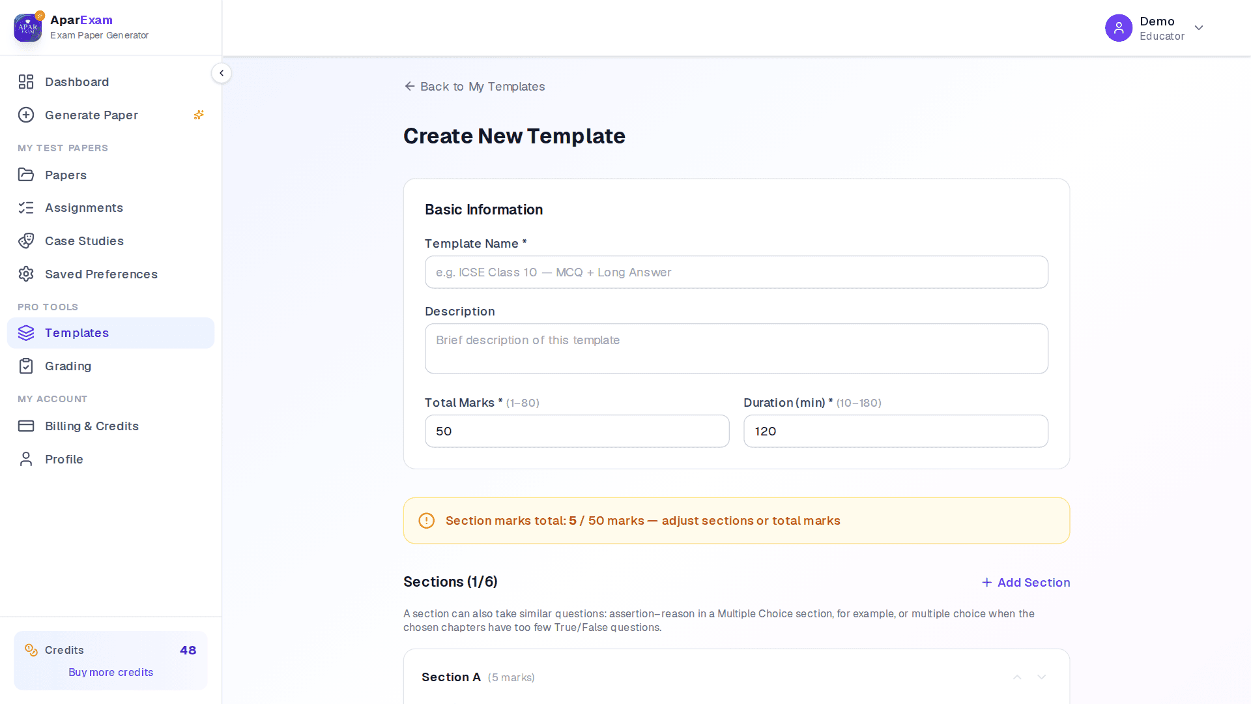The width and height of the screenshot is (1251, 704).
Task: Click the orange warning icon in marks banner
Action: point(427,521)
